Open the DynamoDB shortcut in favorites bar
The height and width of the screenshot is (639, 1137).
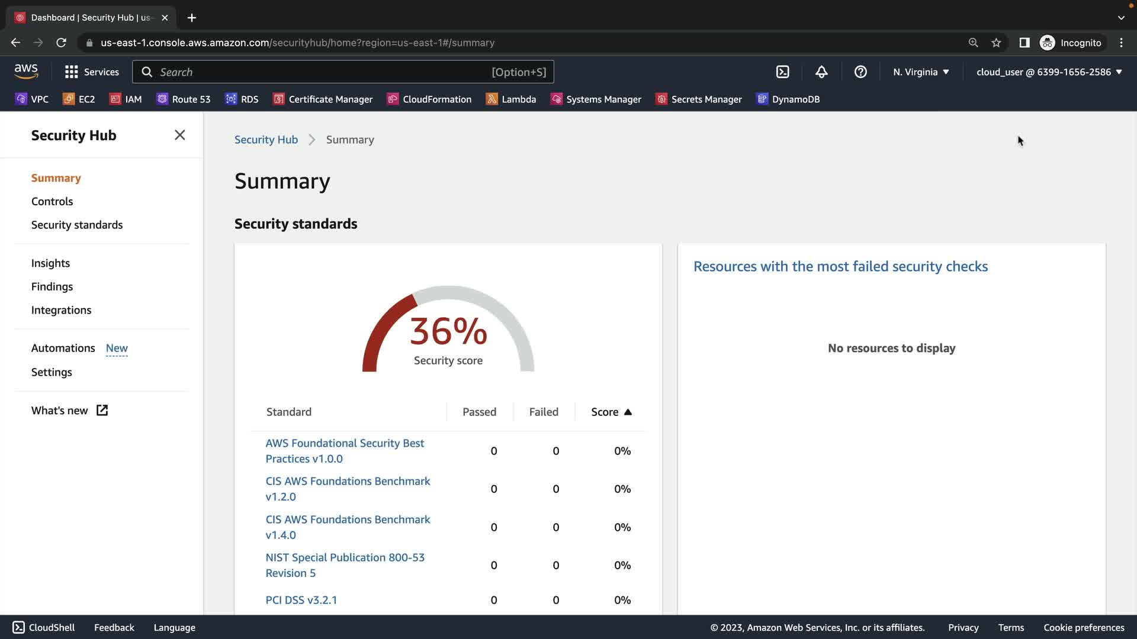[788, 99]
